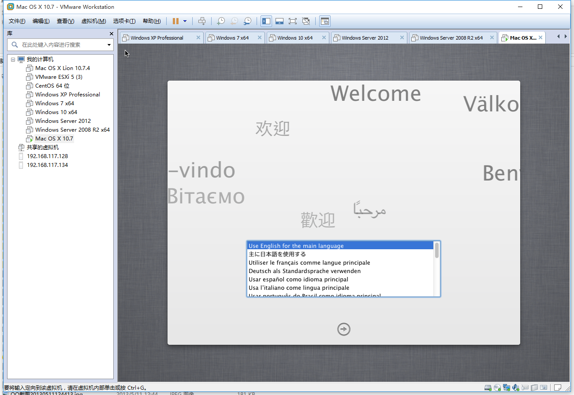Select Deutsch als Standardsprache verwenden
The width and height of the screenshot is (574, 395).
pos(305,271)
